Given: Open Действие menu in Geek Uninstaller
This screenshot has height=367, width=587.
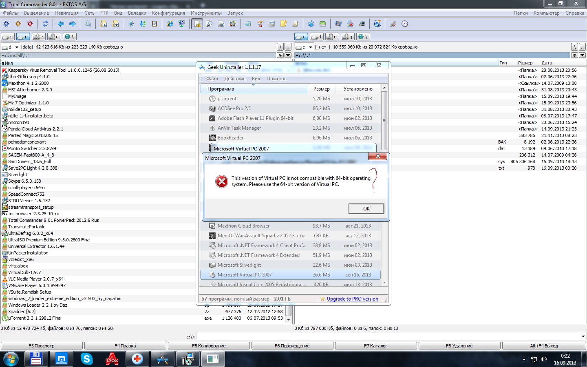Looking at the screenshot, I should (x=235, y=79).
